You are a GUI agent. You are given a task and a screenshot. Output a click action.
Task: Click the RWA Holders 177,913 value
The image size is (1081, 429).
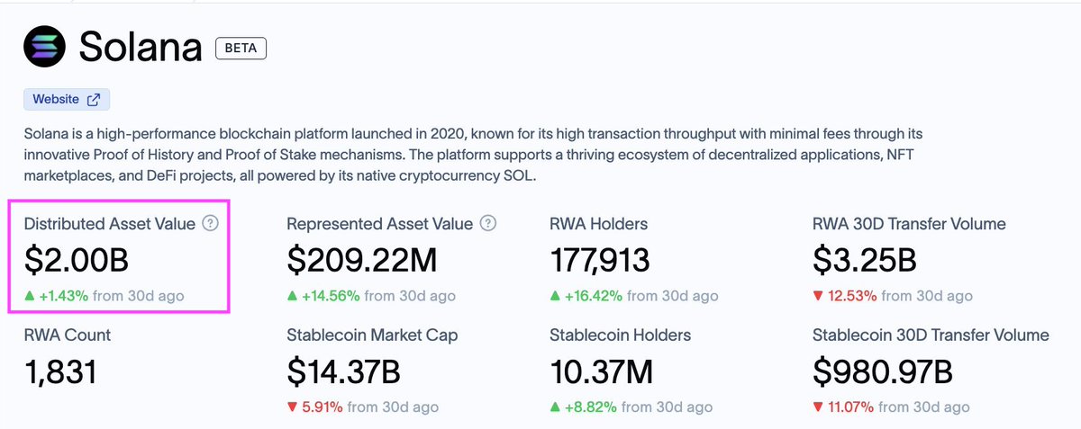[x=599, y=261]
